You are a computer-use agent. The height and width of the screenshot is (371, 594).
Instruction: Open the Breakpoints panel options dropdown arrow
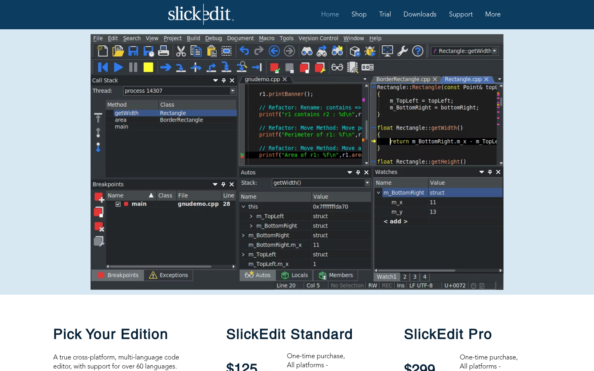coord(215,184)
